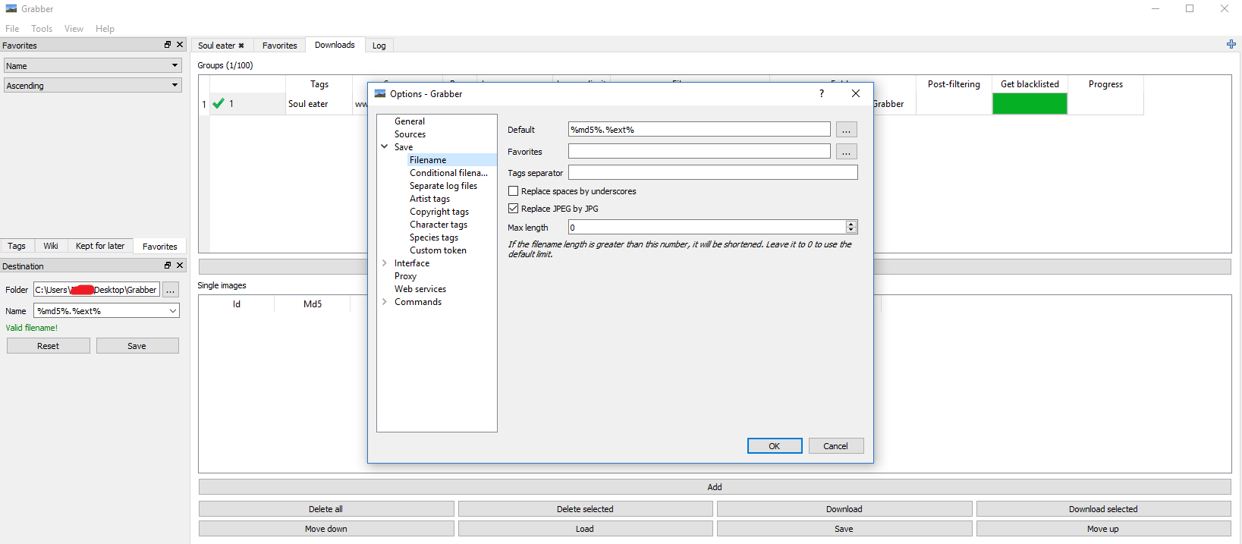The width and height of the screenshot is (1242, 544).
Task: Close the Options dialog with X
Action: (855, 93)
